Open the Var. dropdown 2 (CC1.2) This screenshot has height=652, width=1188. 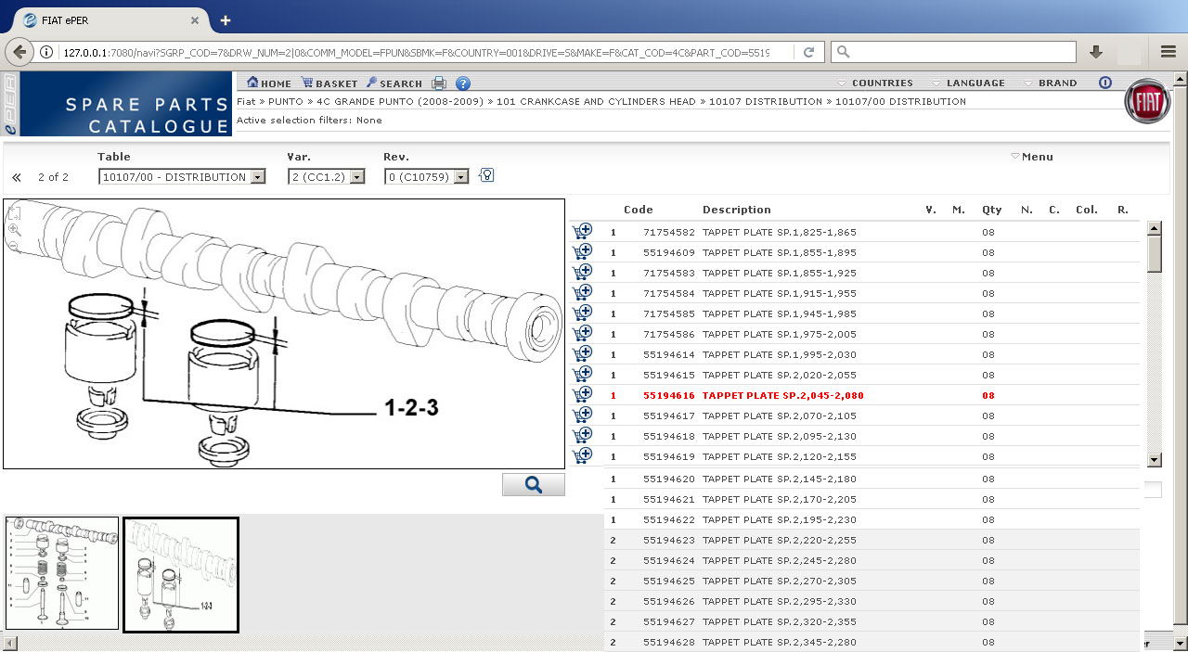pyautogui.click(x=326, y=177)
